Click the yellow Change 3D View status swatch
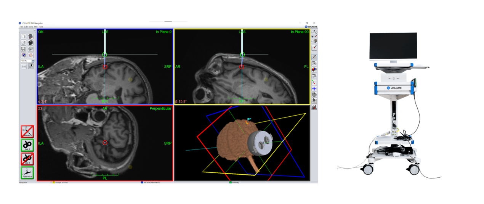Screen dimensions: 484x204 point(53,183)
